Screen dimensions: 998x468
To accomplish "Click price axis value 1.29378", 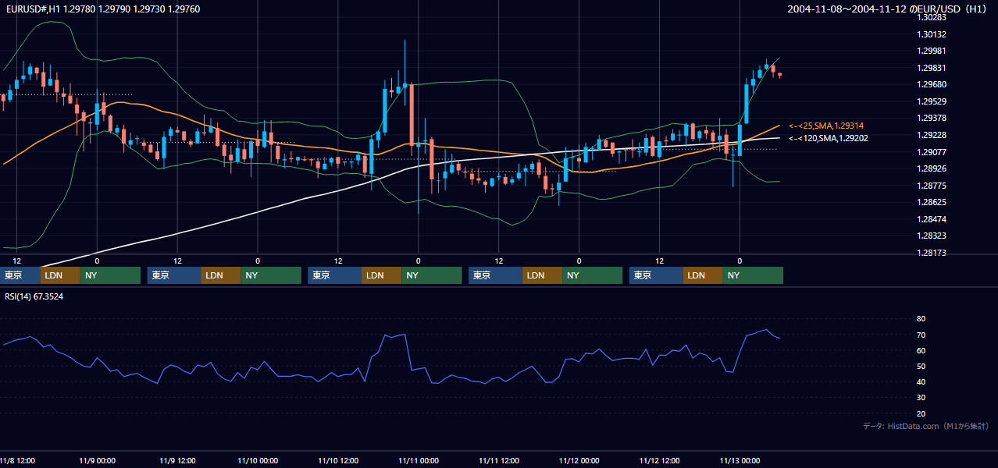I will 932,118.
